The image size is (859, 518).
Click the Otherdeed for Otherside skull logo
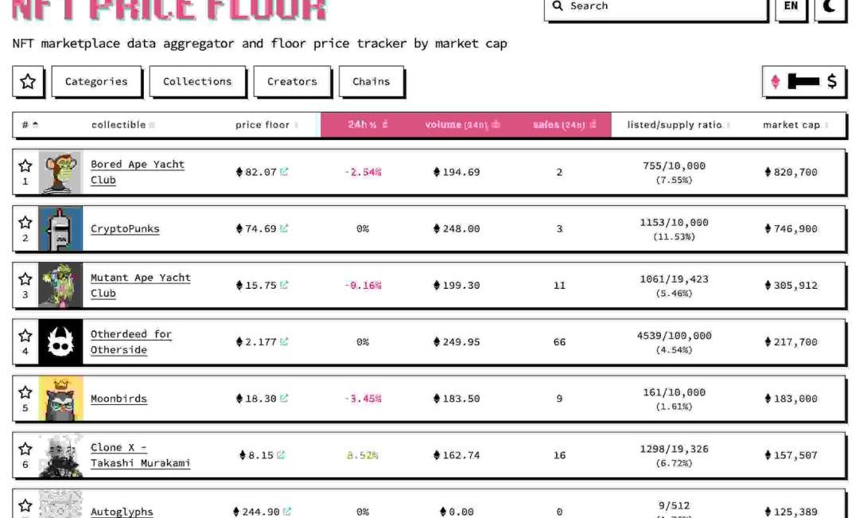(60, 342)
